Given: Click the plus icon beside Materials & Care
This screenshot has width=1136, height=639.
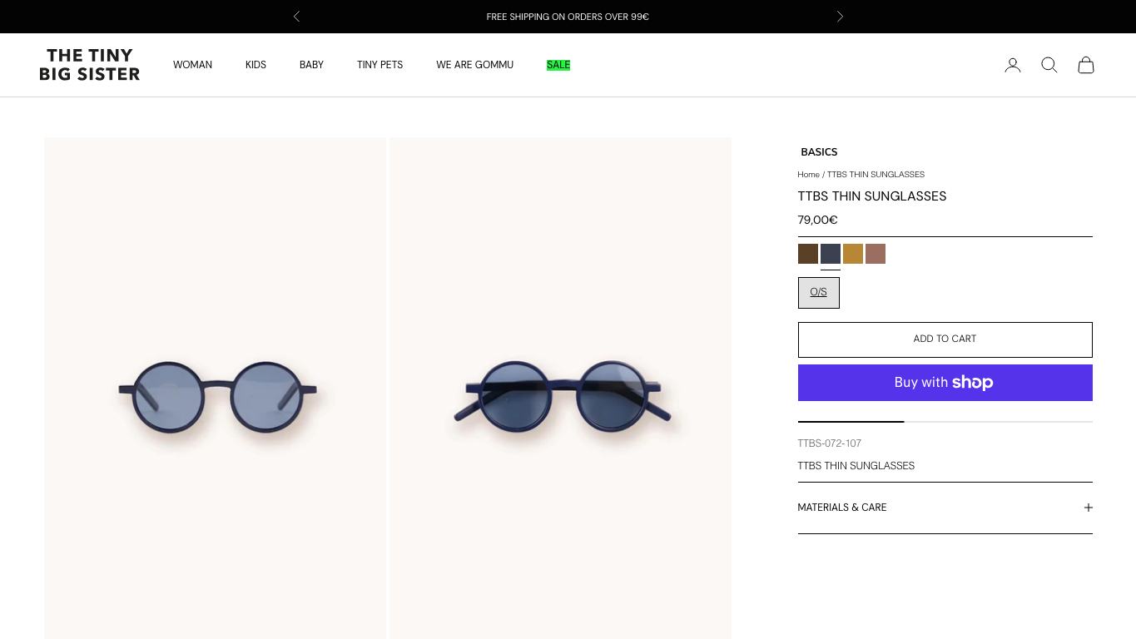Looking at the screenshot, I should click(1088, 508).
